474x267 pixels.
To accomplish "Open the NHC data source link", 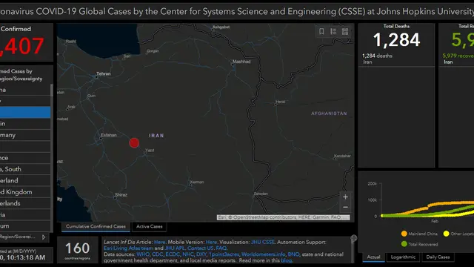I will tap(187, 254).
